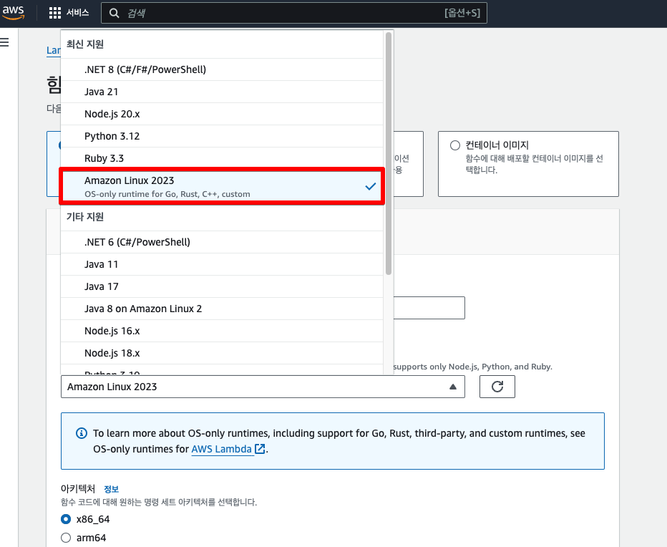Select Node.js 18.x runtime

222,352
